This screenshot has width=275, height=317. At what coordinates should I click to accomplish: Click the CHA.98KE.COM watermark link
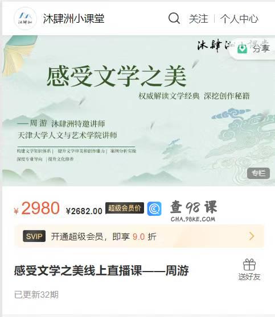pos(193,219)
